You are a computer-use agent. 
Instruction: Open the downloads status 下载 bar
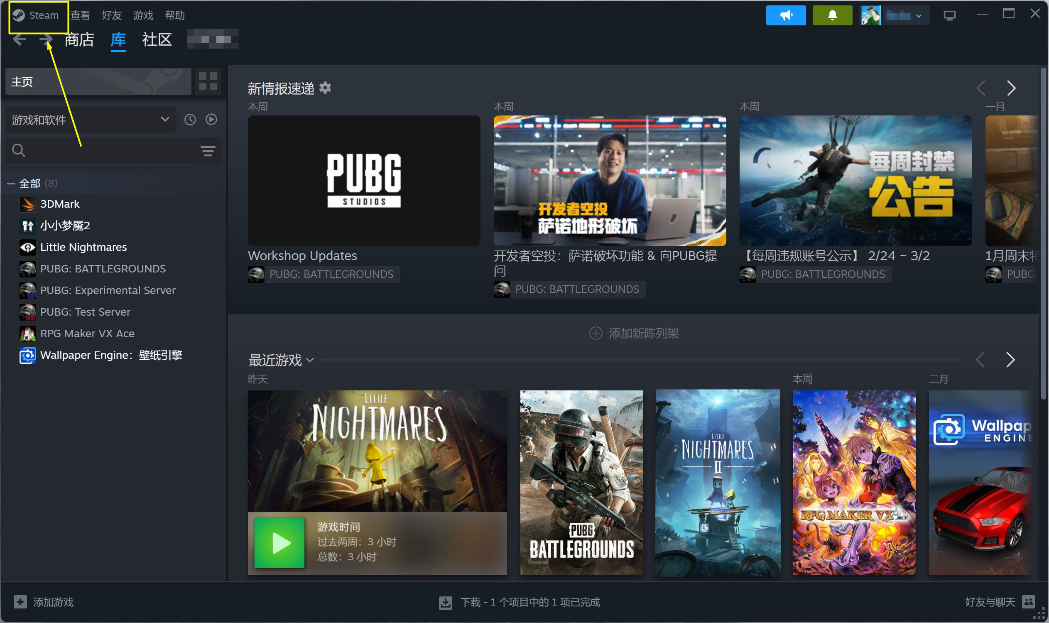click(x=520, y=602)
